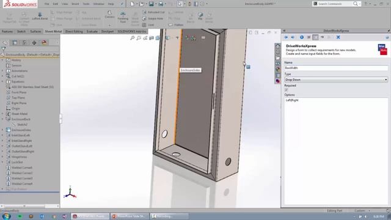Viewport: 391px width, 220px height.
Task: Open the Corners dropdown arrow
Action: tap(109, 25)
